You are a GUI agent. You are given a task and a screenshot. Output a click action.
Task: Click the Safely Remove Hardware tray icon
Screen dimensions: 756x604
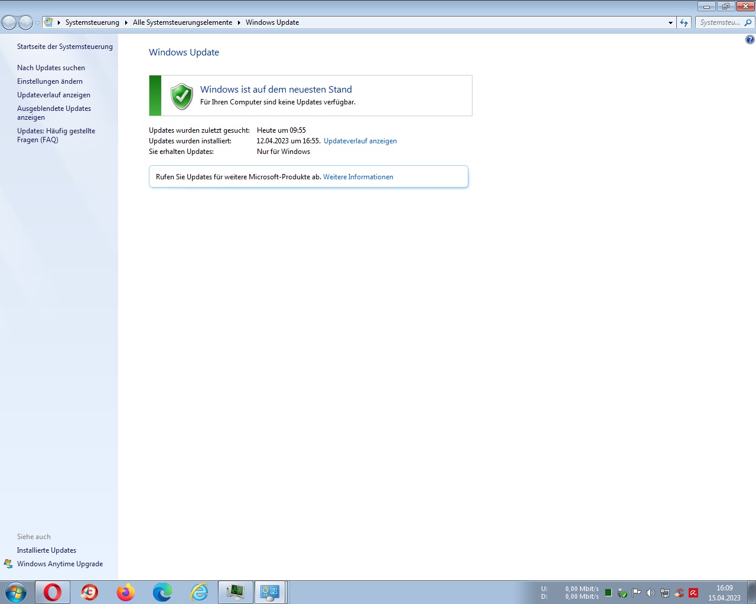tap(623, 593)
